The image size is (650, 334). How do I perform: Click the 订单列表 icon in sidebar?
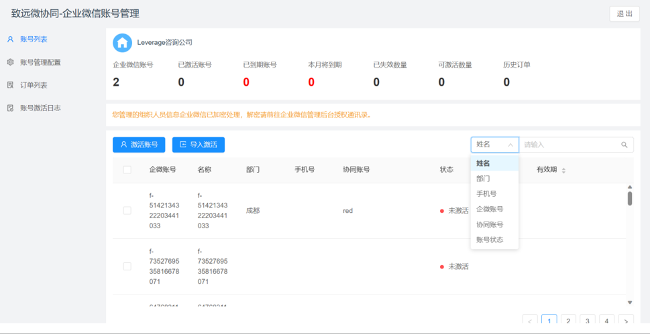coord(10,85)
